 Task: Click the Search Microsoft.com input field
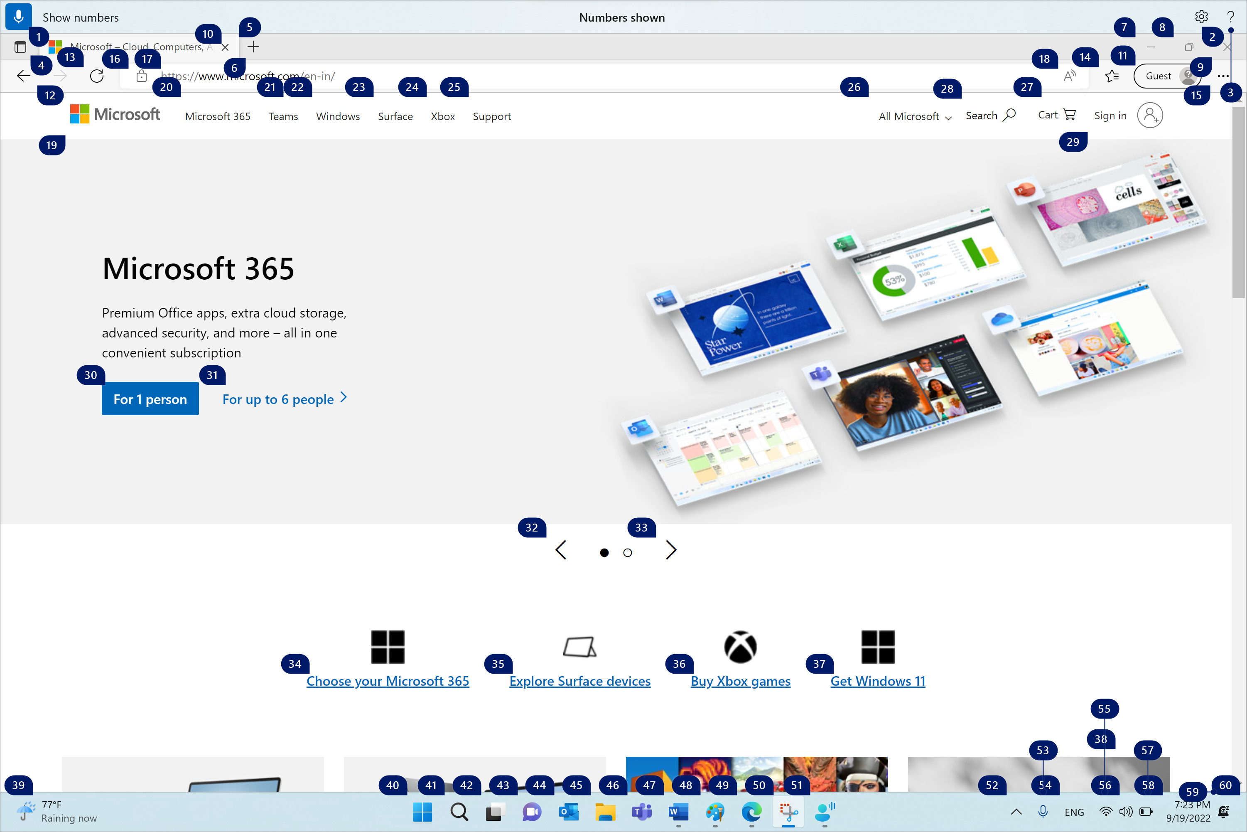click(991, 114)
